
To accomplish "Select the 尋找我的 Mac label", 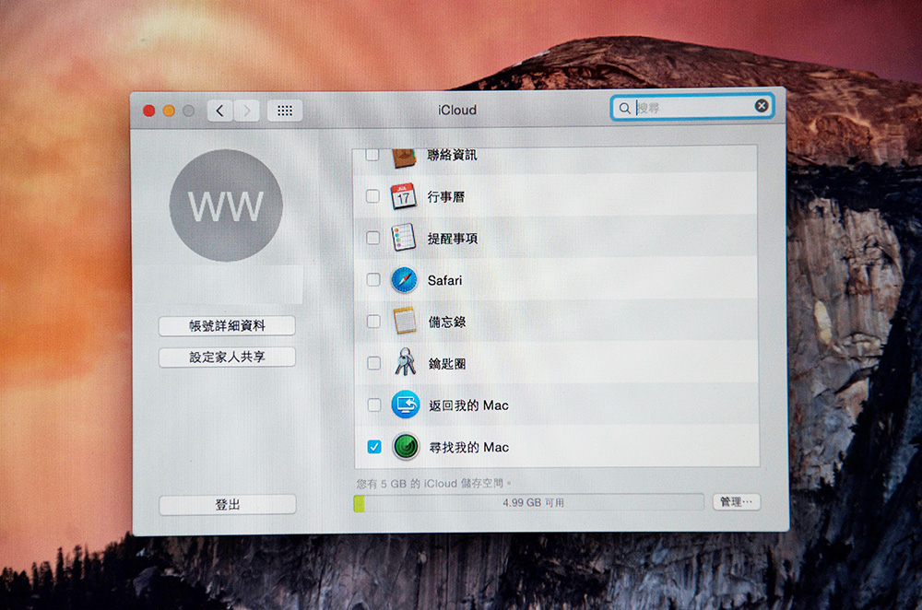I will [469, 448].
